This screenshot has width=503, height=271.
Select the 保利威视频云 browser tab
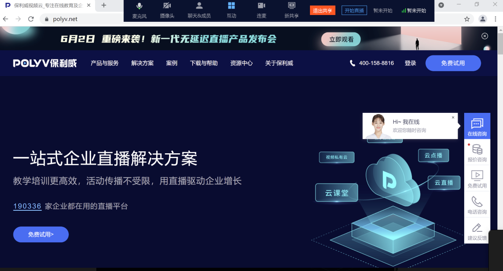(48, 5)
